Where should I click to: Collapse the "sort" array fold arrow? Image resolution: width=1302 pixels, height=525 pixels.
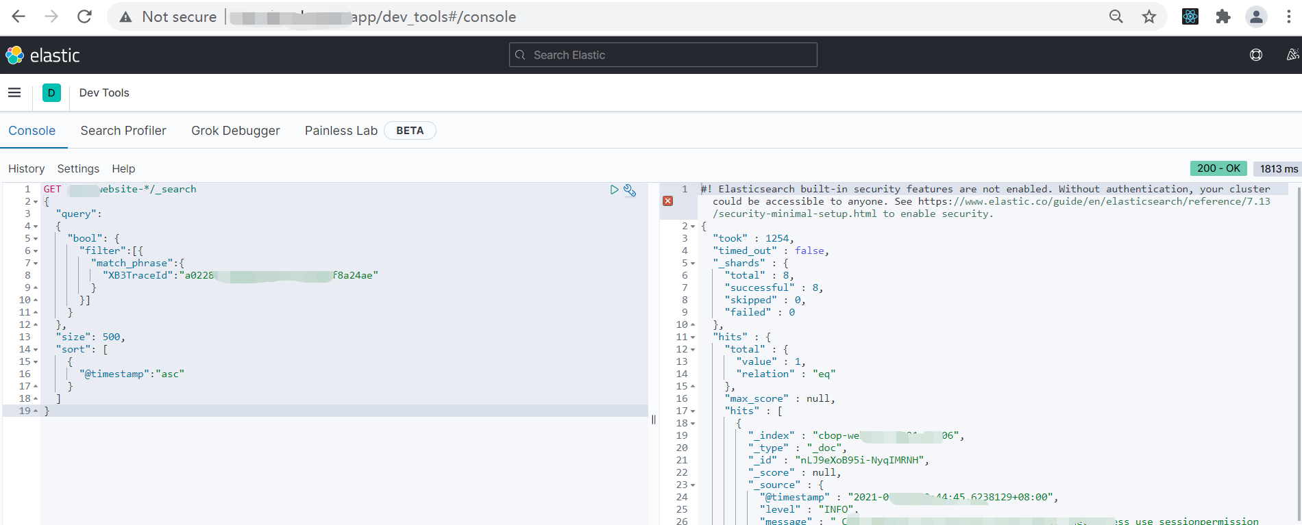(36, 350)
